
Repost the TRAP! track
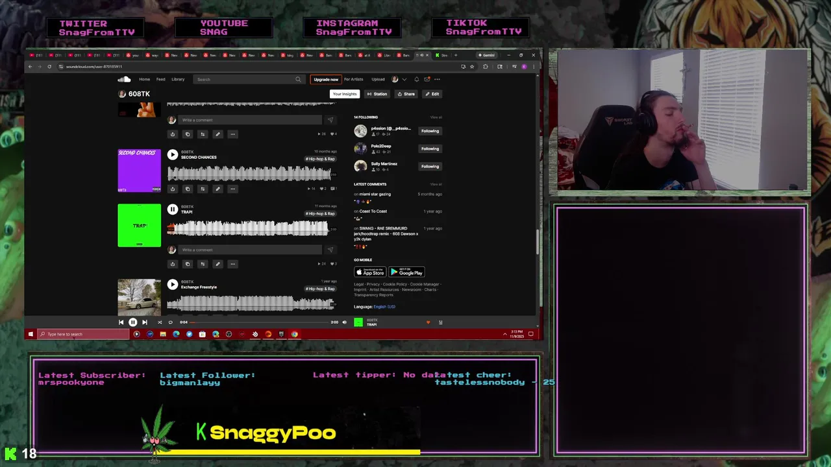(x=203, y=264)
